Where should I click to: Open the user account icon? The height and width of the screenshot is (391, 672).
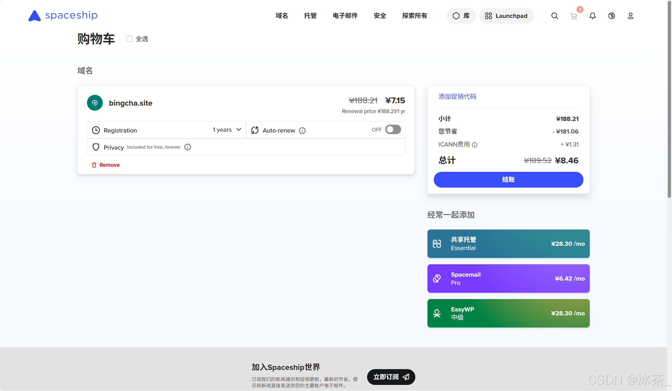click(630, 16)
